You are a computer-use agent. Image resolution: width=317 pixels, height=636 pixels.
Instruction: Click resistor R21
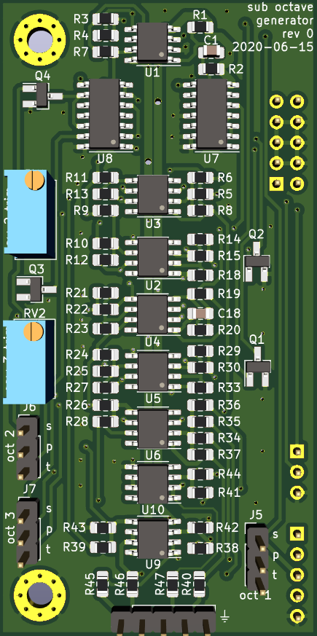106,292
